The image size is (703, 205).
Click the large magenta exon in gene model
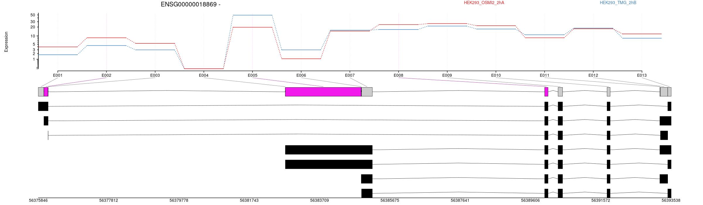pyautogui.click(x=323, y=92)
